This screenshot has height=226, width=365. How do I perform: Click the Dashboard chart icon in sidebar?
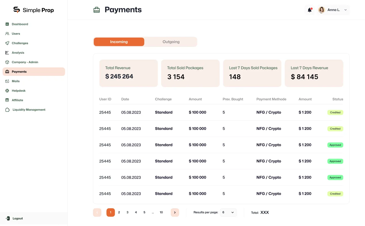[7, 24]
